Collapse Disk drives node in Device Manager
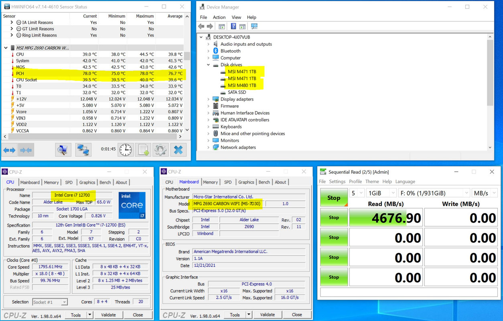The width and height of the screenshot is (503, 321). click(208, 65)
